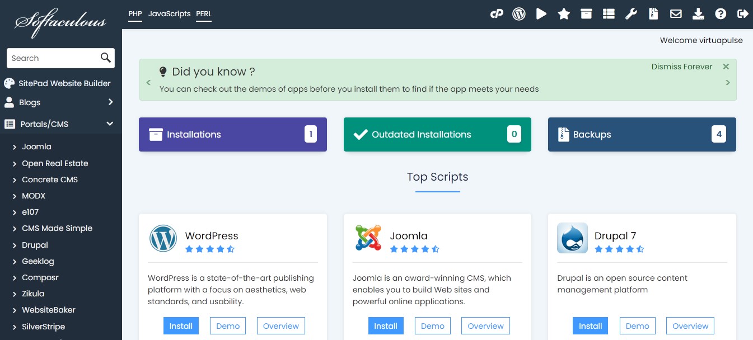753x340 pixels.
Task: Click the Drupal 7 logo in Top Scripts
Action: point(572,238)
